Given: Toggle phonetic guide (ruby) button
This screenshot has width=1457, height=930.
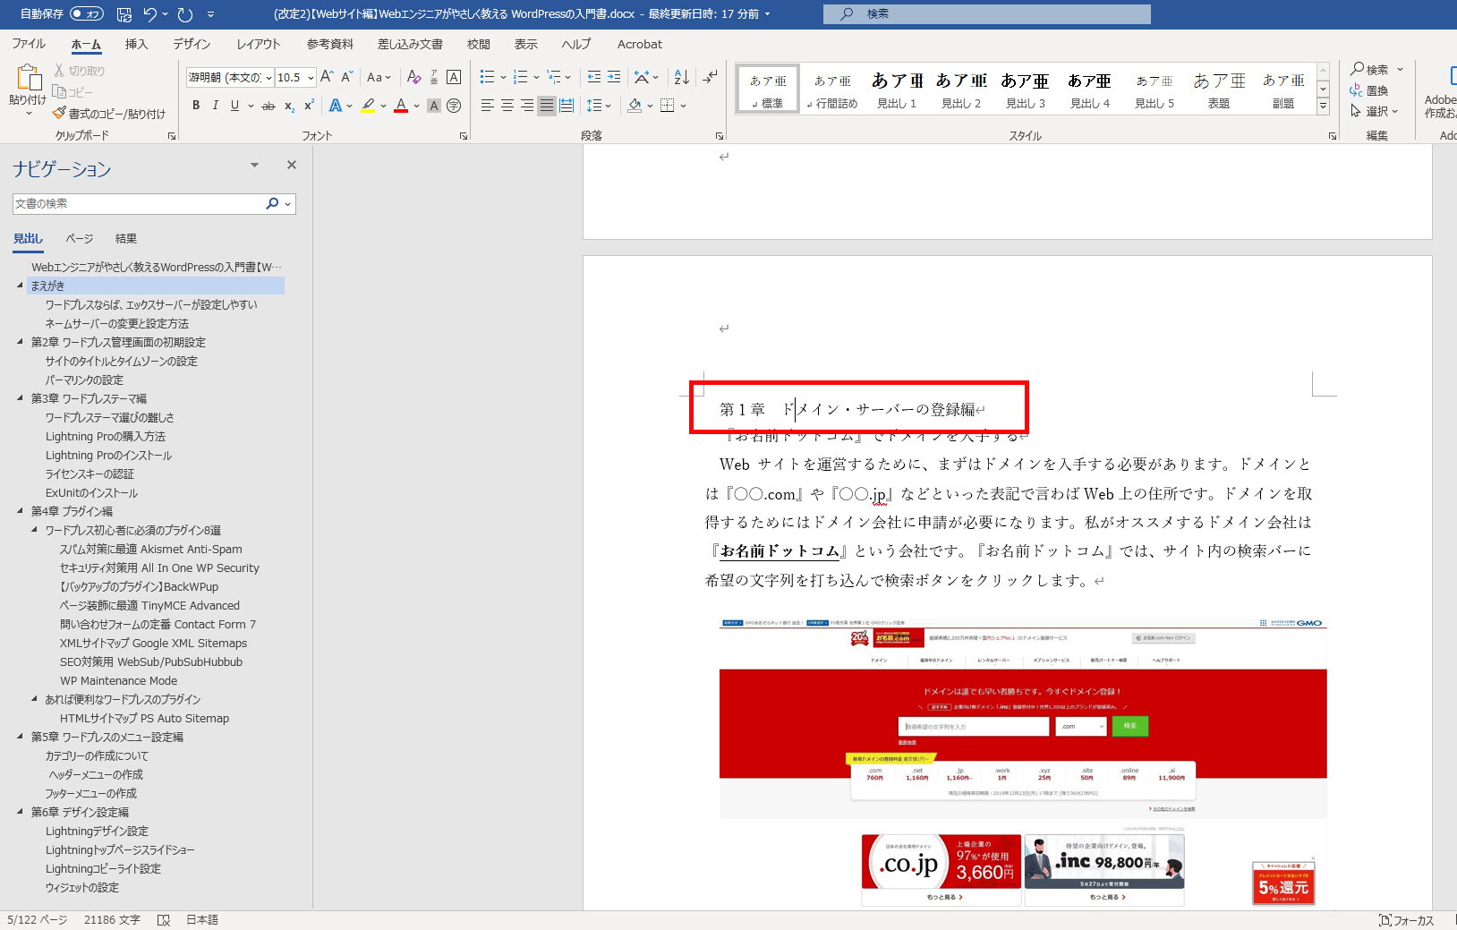Looking at the screenshot, I should (x=434, y=77).
